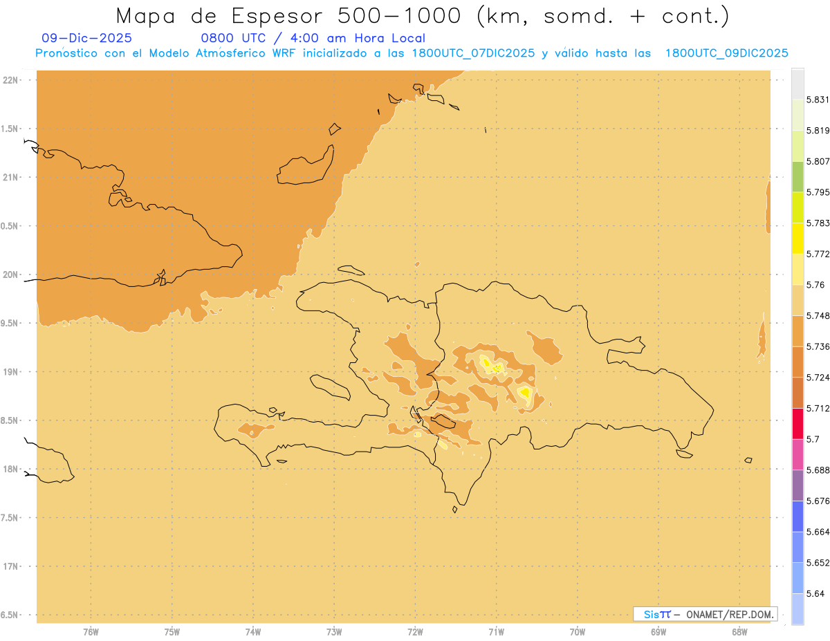Click the latitude label "21N"
830x641 pixels.
(x=10, y=178)
